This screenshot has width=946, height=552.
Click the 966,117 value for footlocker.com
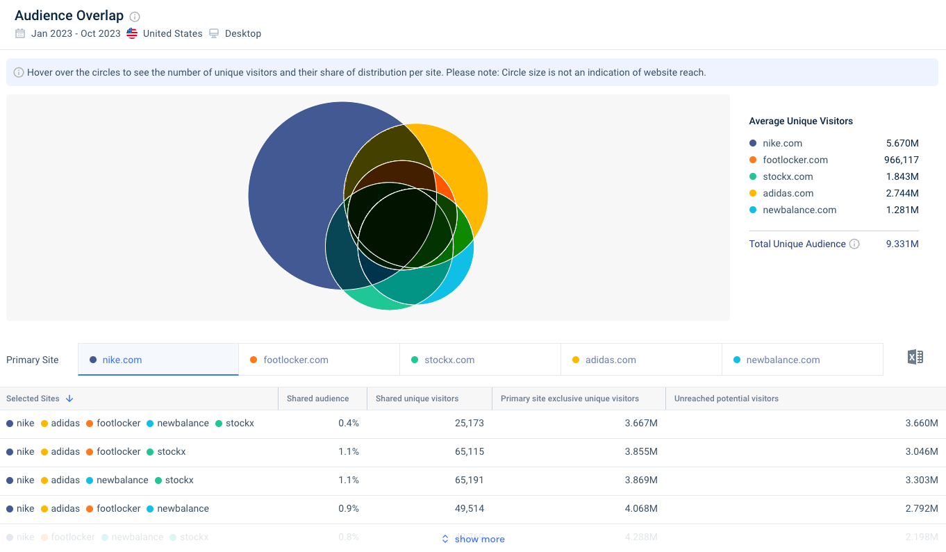pos(901,160)
